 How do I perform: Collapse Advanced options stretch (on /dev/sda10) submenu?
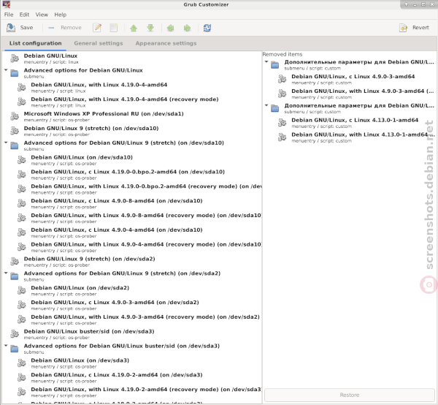(6, 143)
